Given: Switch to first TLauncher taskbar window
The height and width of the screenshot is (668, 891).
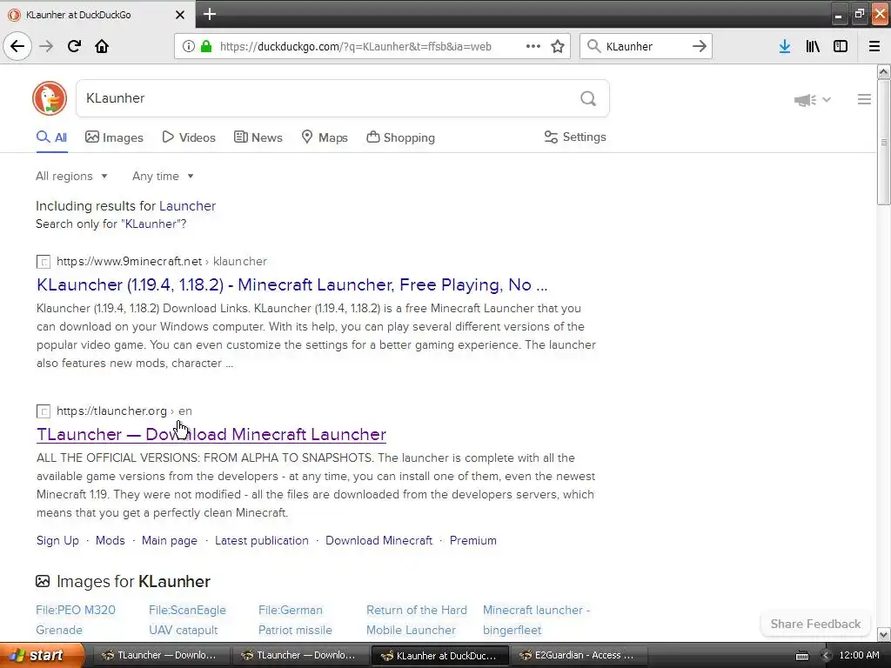Looking at the screenshot, I should (159, 655).
